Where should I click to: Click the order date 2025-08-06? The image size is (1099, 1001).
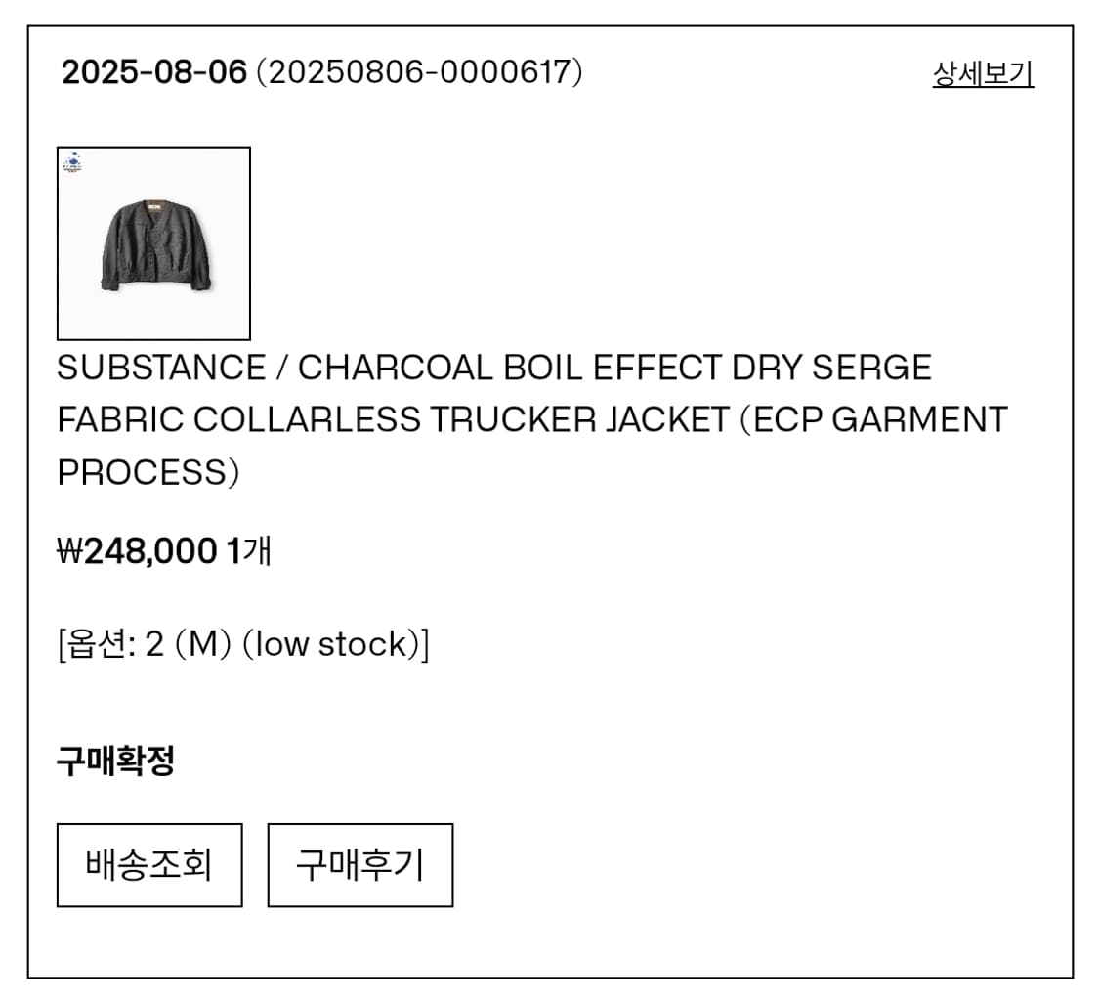tap(154, 72)
